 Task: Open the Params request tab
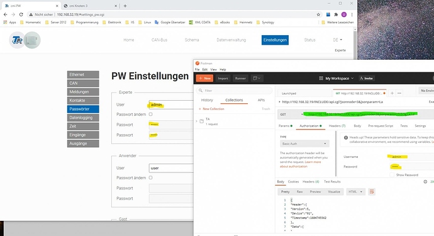(286, 126)
